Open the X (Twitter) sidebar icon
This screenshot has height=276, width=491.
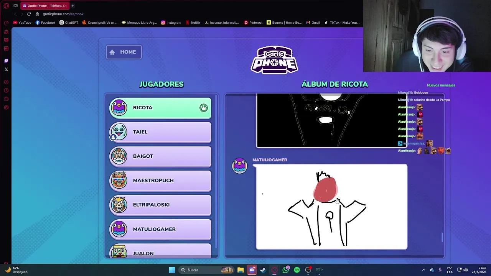(6, 69)
